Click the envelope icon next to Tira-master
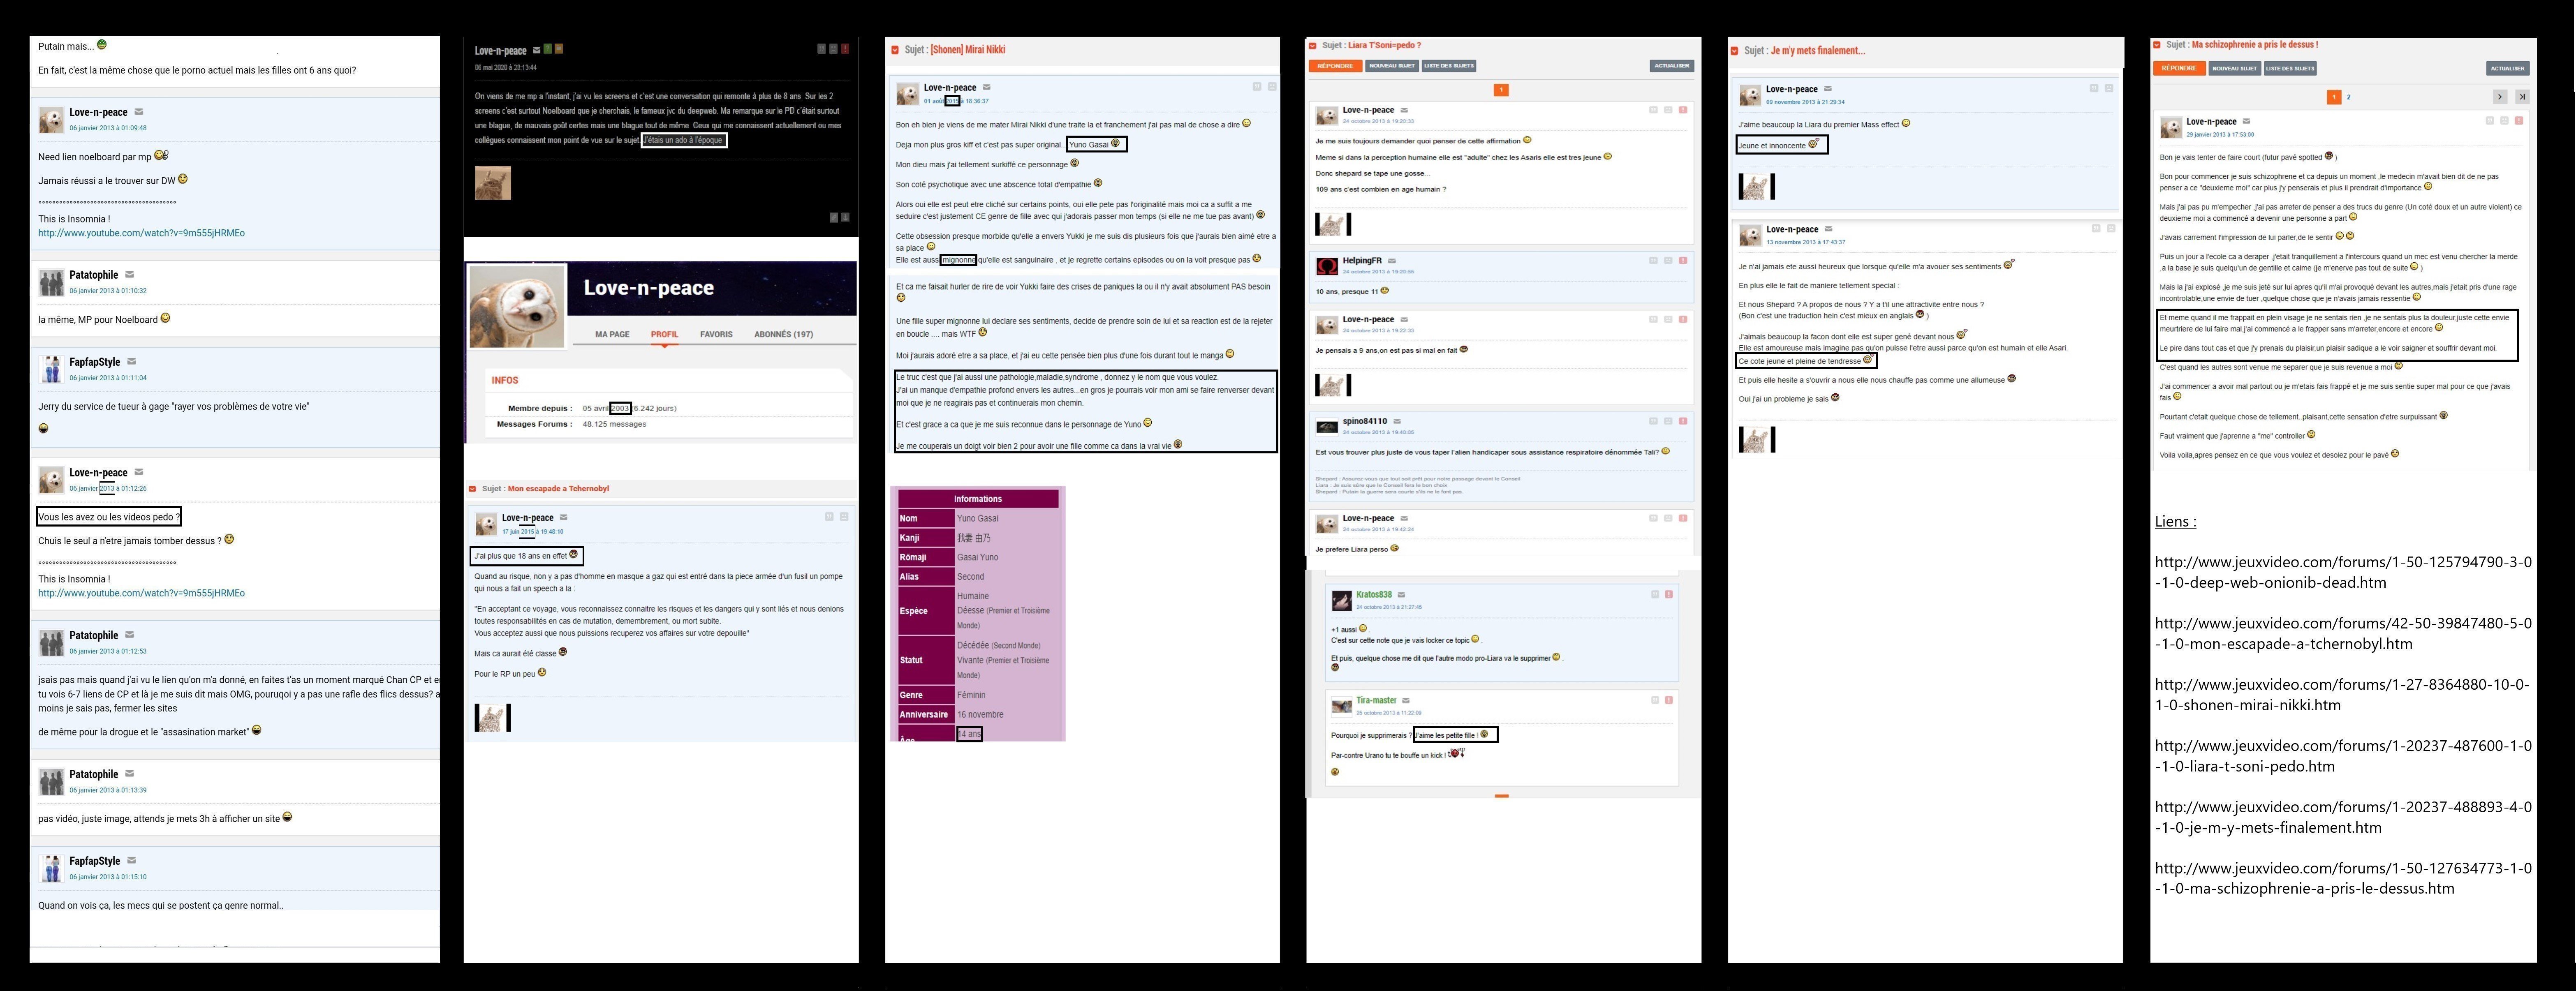2576x991 pixels. pos(1406,700)
